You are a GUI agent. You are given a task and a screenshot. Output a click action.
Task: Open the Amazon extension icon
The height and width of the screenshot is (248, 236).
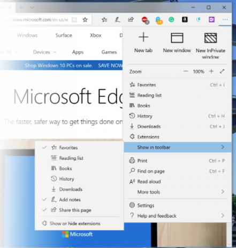pyautogui.click(x=185, y=19)
